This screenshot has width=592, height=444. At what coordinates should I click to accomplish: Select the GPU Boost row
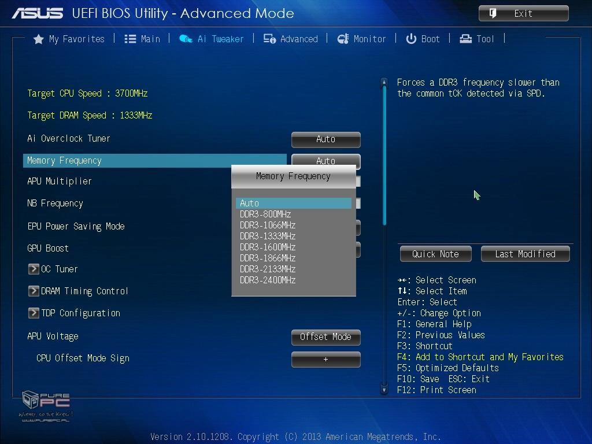point(48,248)
